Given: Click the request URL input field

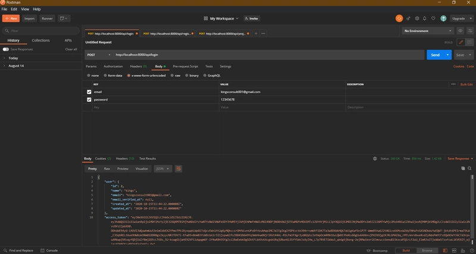Looking at the screenshot, I should [x=269, y=55].
